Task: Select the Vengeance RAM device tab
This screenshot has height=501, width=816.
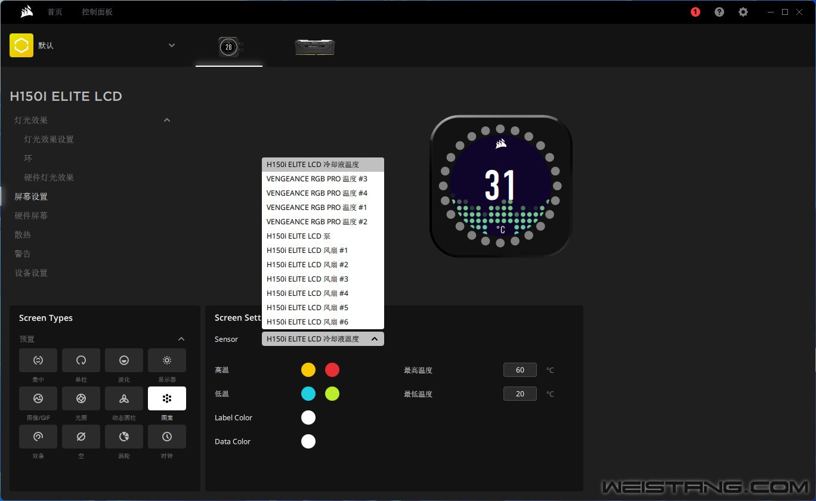Action: pos(315,47)
